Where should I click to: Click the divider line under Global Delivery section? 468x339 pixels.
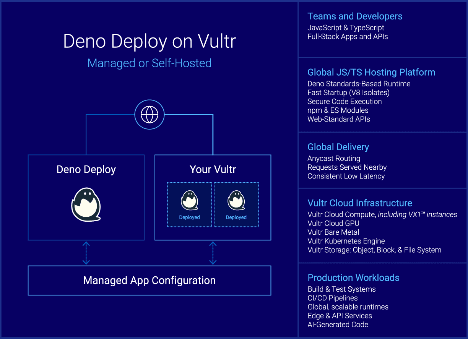click(x=382, y=187)
